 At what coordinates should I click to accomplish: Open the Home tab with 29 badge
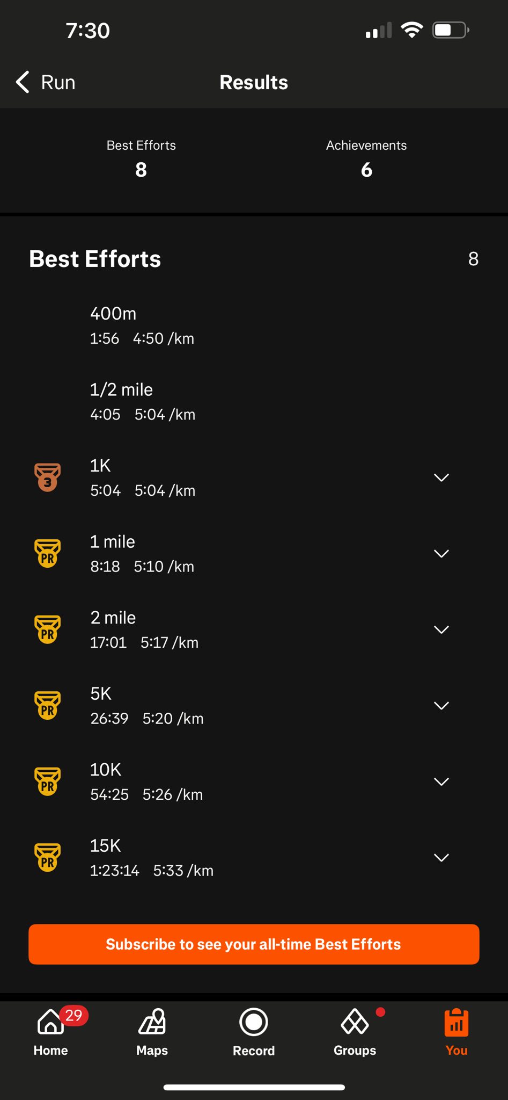[x=51, y=1032]
